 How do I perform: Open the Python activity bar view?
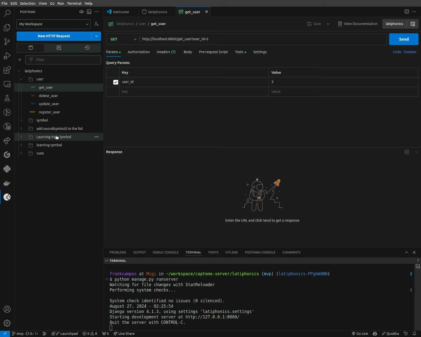tap(7, 169)
